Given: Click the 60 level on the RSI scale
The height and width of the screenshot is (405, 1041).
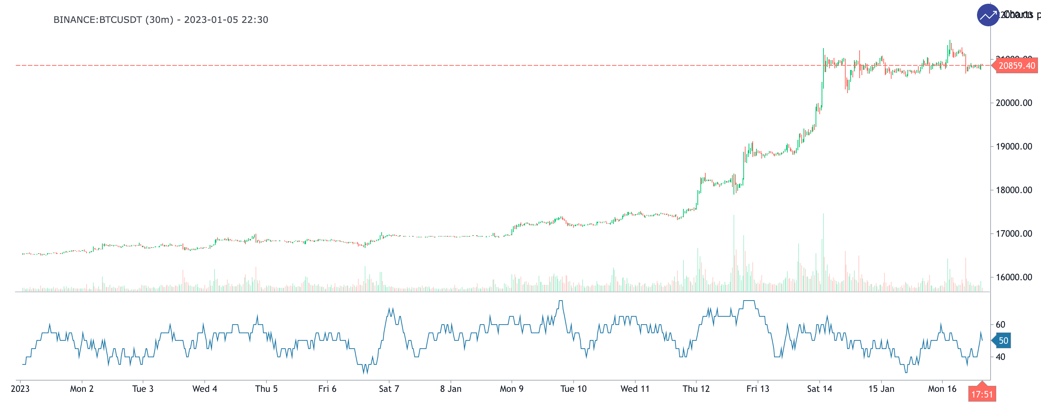Looking at the screenshot, I should pyautogui.click(x=1000, y=325).
